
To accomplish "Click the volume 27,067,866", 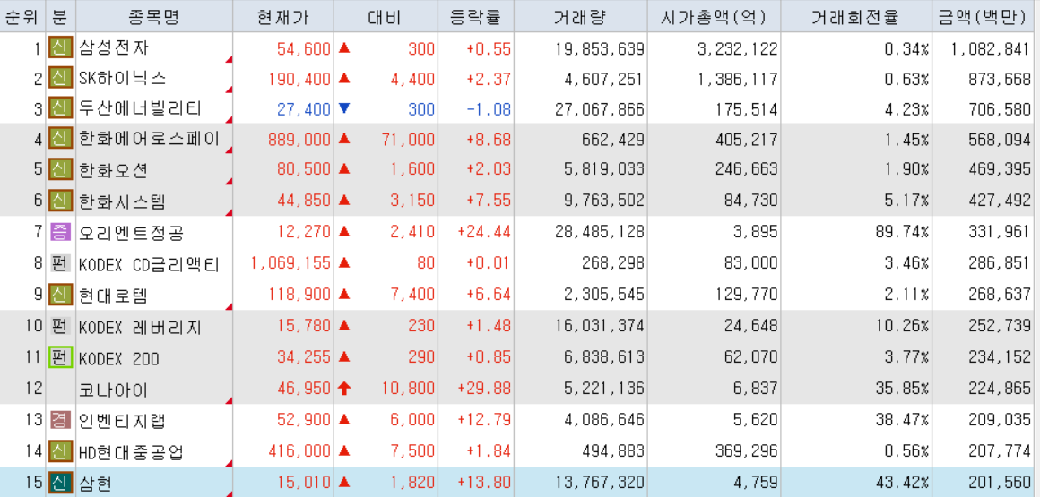I will 599,108.
